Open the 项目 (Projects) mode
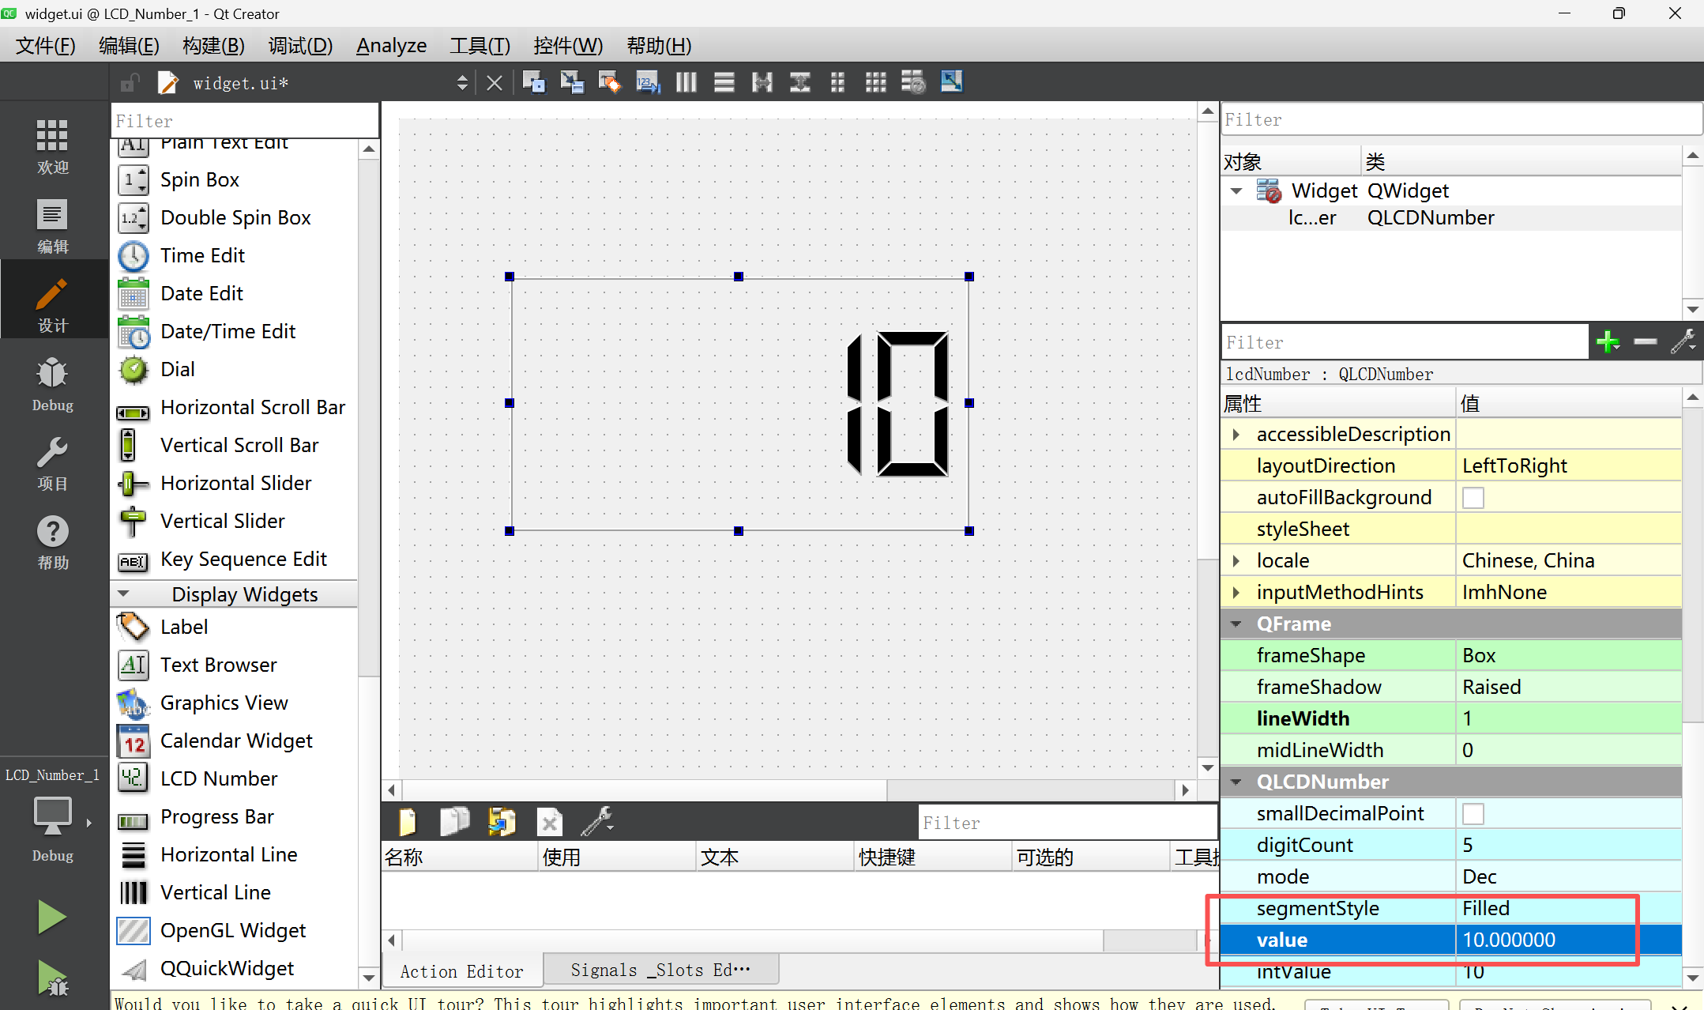Screen dimensions: 1704x1010 [52, 464]
